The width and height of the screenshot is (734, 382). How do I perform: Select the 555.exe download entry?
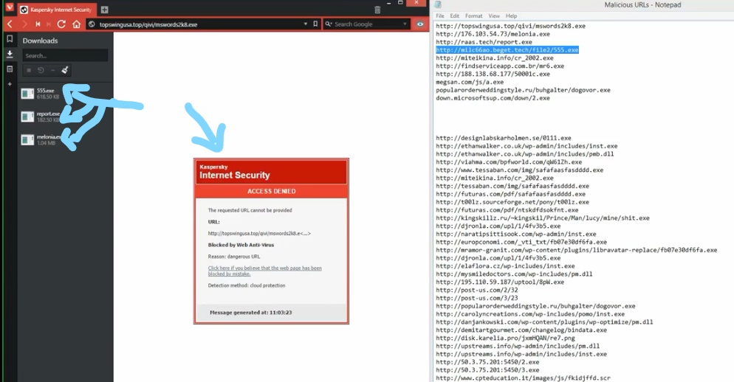tap(64, 94)
